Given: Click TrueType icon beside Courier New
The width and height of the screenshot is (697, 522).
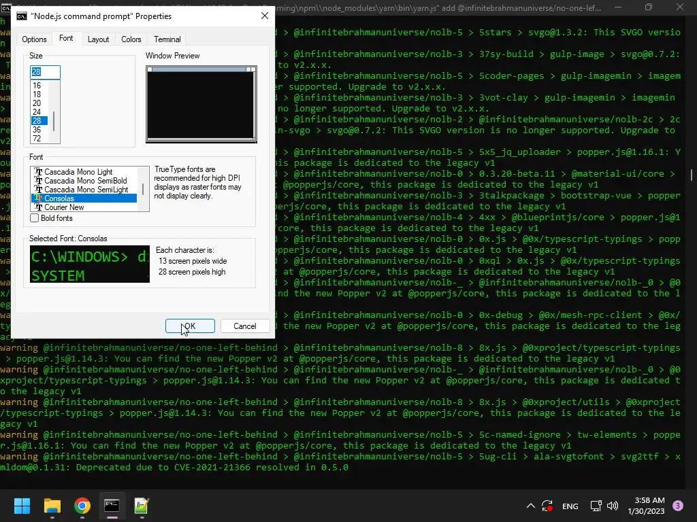Looking at the screenshot, I should (x=39, y=207).
